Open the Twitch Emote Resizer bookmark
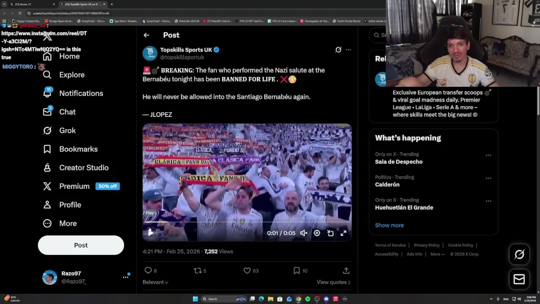Viewport: 540px width, 304px height. click(346, 21)
